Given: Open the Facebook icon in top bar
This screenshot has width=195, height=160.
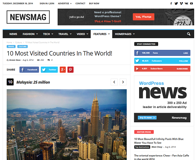Looking at the screenshot, I should pos(171,3).
